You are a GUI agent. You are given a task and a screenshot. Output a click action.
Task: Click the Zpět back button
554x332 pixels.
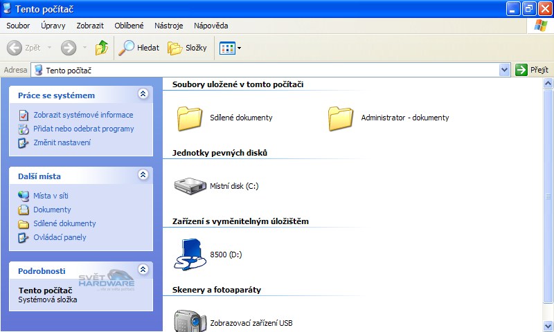coord(25,48)
